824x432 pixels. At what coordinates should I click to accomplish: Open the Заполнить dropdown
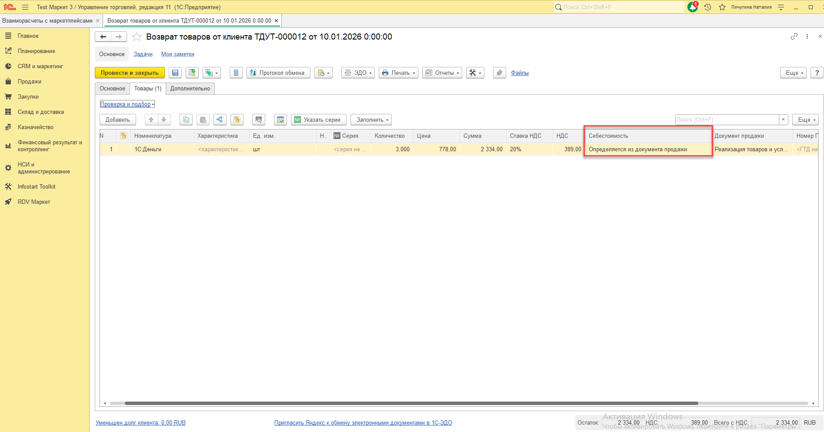click(x=371, y=120)
